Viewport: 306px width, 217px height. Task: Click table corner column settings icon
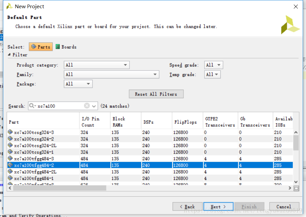[296, 188]
